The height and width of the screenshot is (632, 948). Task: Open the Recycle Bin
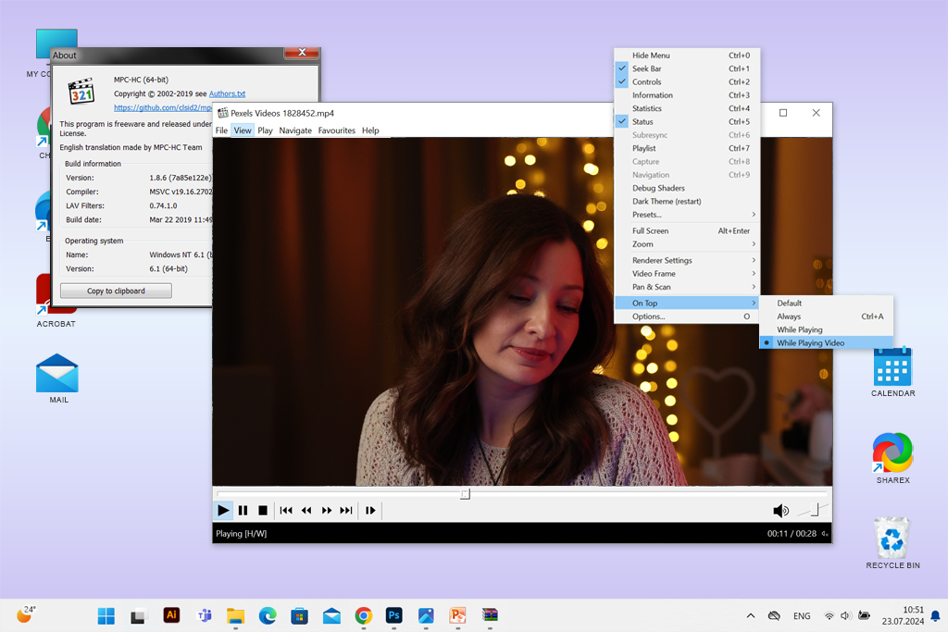click(892, 542)
